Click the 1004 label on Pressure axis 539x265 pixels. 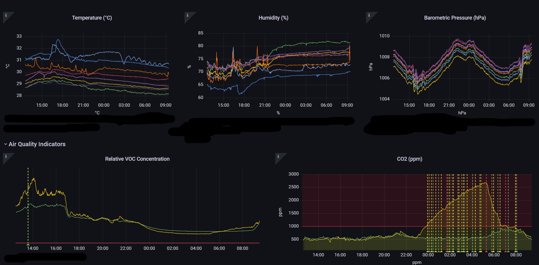(384, 99)
